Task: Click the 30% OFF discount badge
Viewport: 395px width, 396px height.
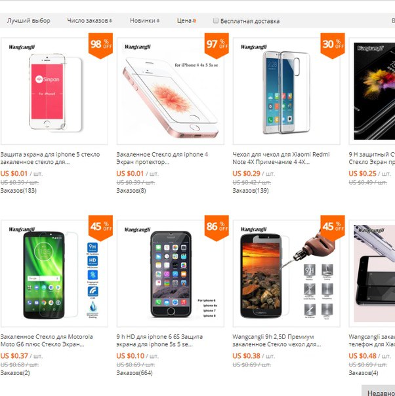Action: pyautogui.click(x=333, y=45)
